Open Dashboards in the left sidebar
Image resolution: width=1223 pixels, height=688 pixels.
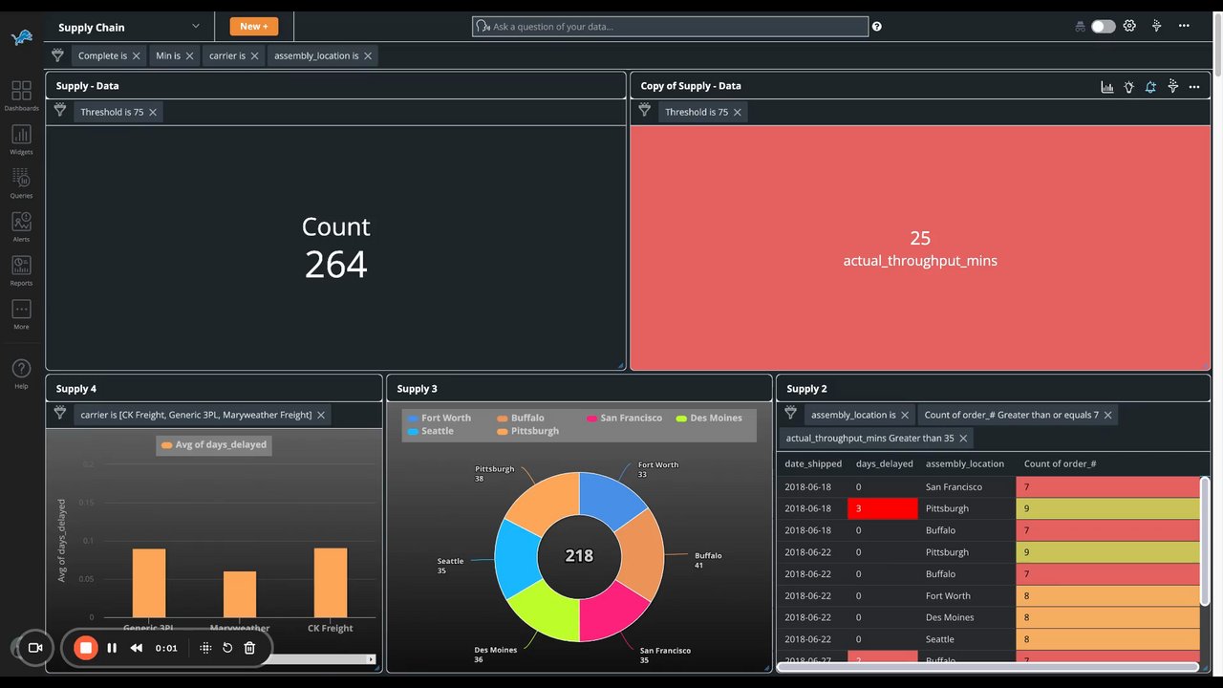coord(21,96)
